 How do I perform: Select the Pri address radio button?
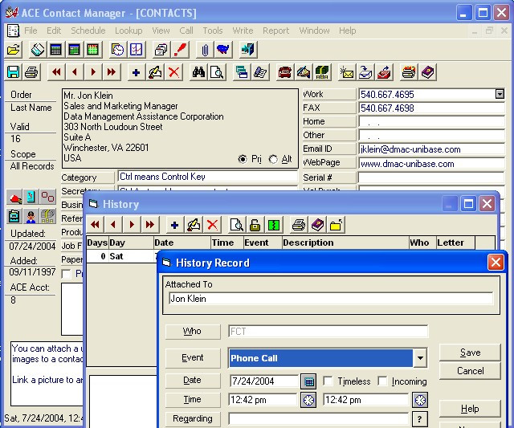pos(243,159)
